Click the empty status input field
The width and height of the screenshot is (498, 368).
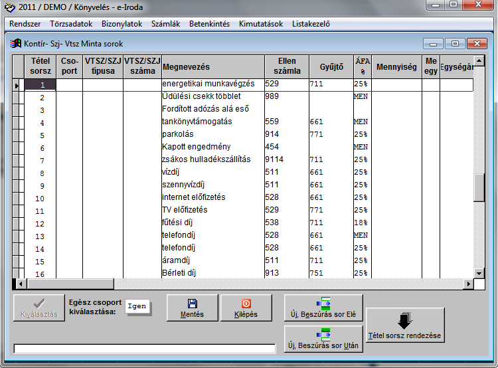(144, 349)
